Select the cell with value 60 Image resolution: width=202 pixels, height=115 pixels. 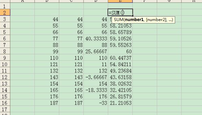pyautogui.click(x=120, y=51)
